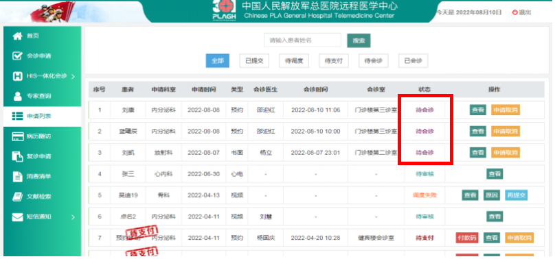This screenshot has height=259, width=555.
Task: Click 查看 for patient 张三
Action: pyautogui.click(x=495, y=174)
